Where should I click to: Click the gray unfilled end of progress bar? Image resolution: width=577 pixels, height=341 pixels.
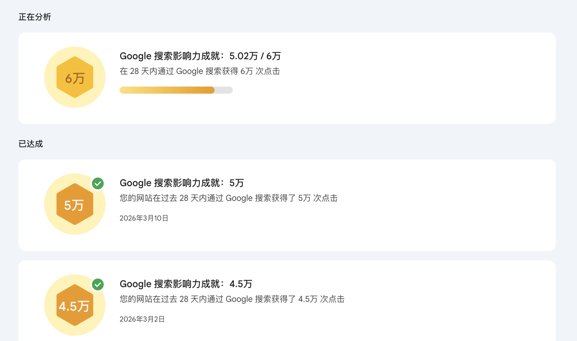click(x=224, y=90)
